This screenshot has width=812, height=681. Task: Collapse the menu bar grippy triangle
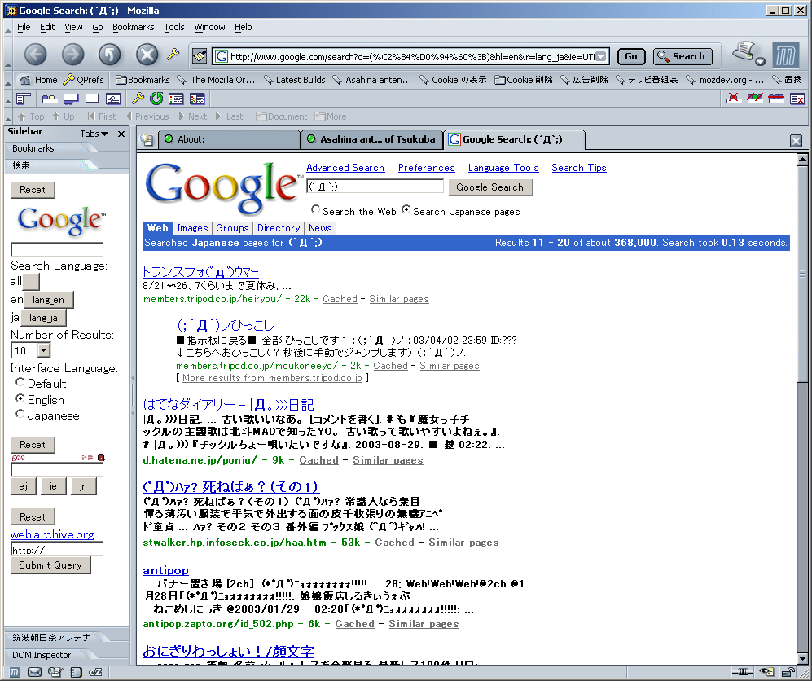pos(8,32)
